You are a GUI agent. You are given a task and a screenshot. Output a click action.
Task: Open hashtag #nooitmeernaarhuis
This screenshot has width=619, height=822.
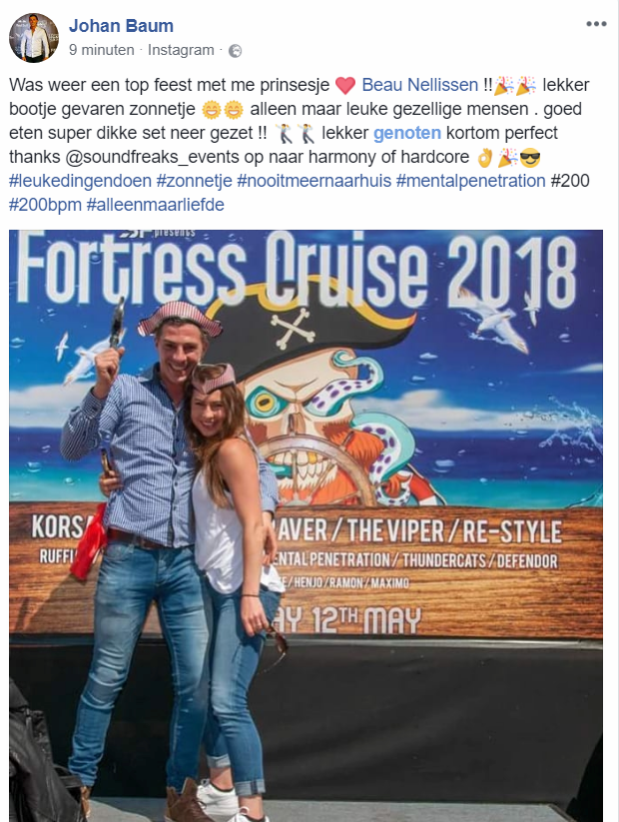(x=313, y=181)
